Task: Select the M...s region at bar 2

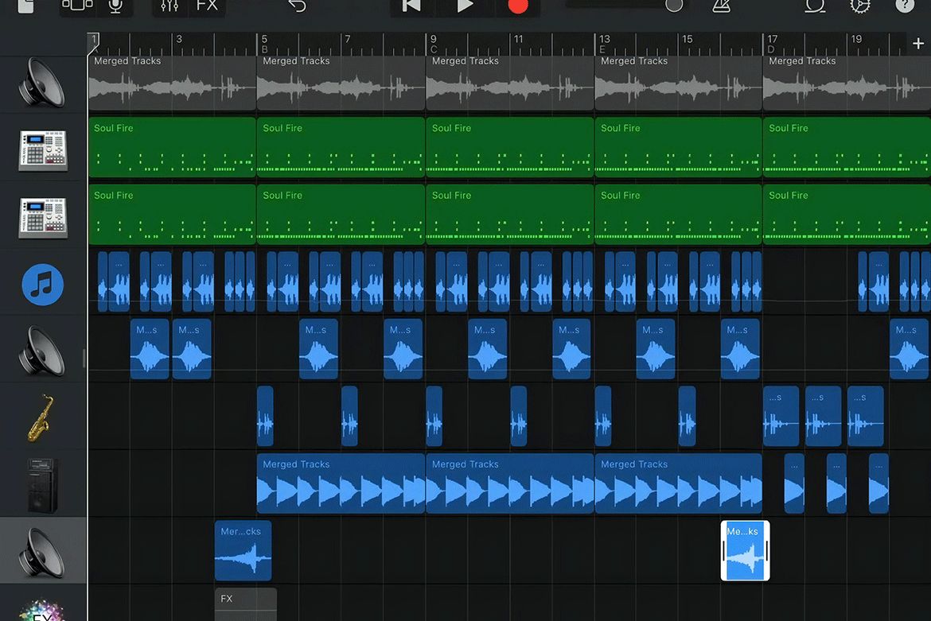Action: (150, 349)
